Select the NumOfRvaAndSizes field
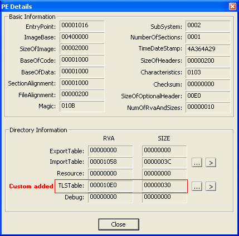 tap(208, 108)
